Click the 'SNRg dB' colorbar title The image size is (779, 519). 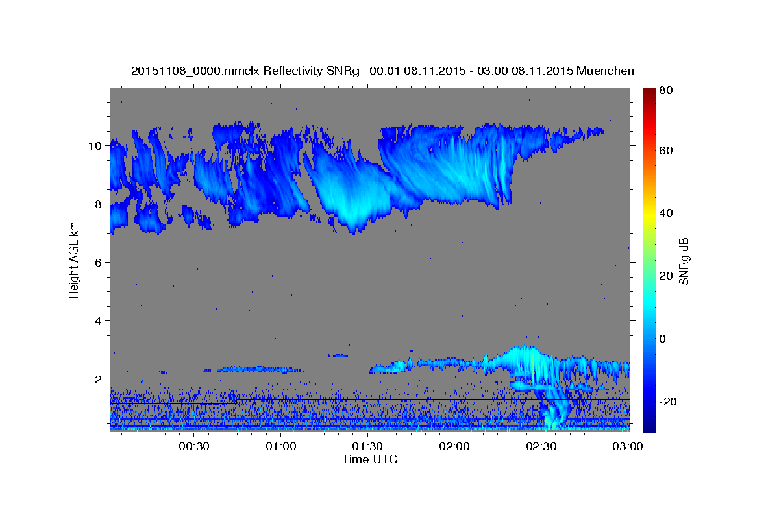tap(684, 260)
